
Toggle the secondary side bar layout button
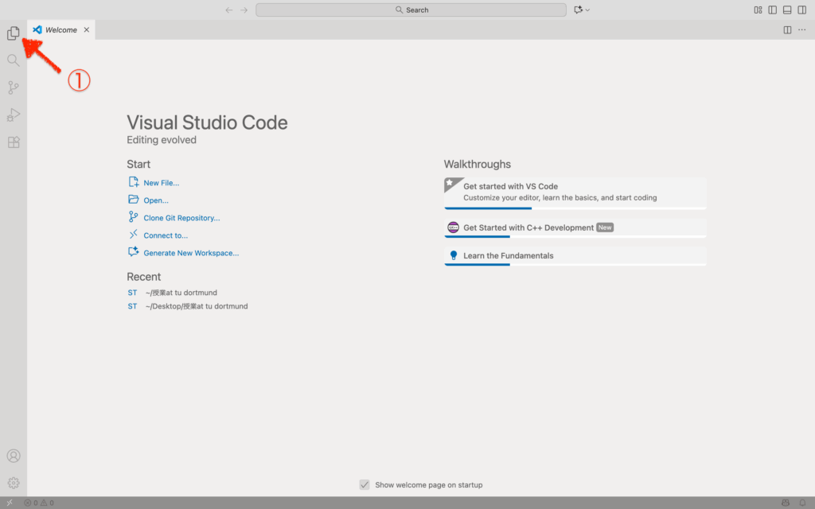tap(802, 10)
